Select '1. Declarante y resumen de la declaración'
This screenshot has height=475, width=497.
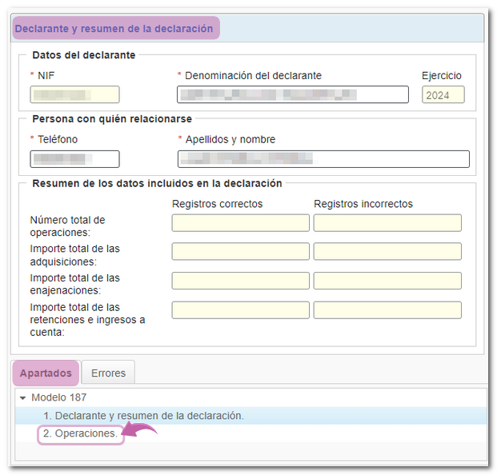143,416
